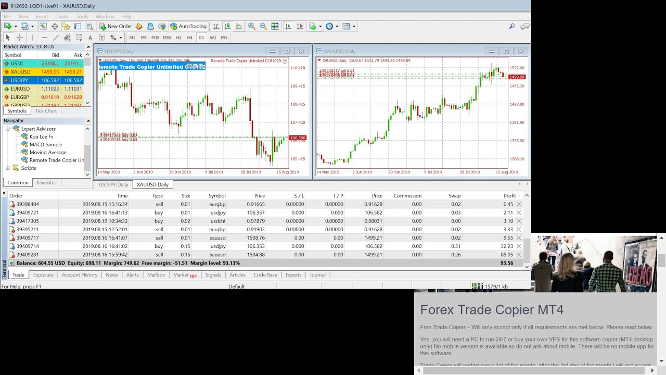Screen dimensions: 666x375
Task: Select MACD Sample expert advisor
Action: [46, 144]
